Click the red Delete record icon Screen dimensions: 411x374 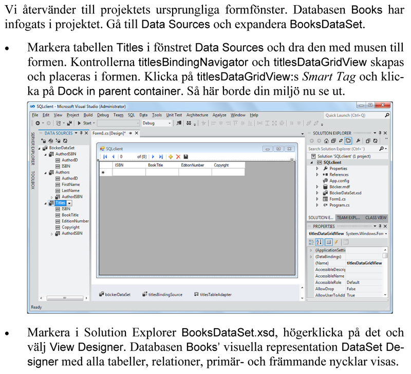coord(178,156)
